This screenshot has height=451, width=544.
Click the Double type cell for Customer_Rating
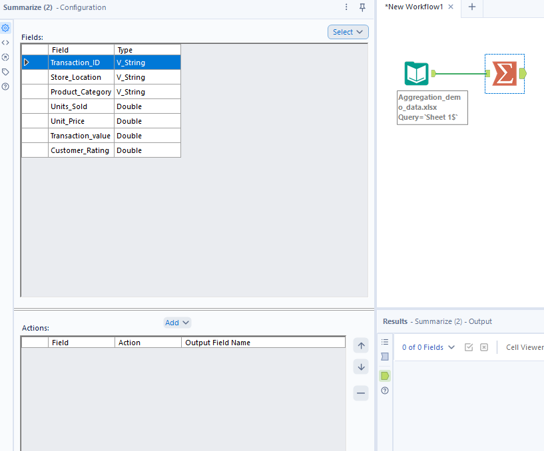[147, 150]
